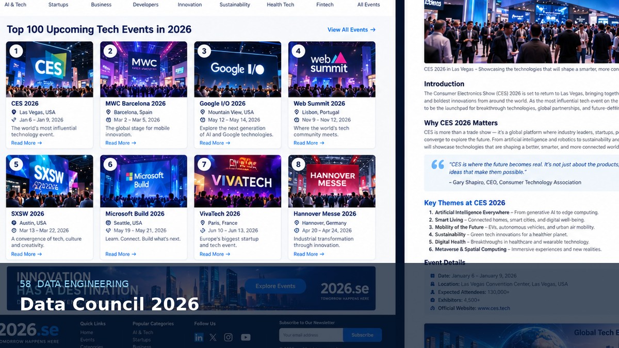Screen dimensions: 619x348
Task: Click Read More on the Web Summit 2026 card
Action: click(x=309, y=143)
